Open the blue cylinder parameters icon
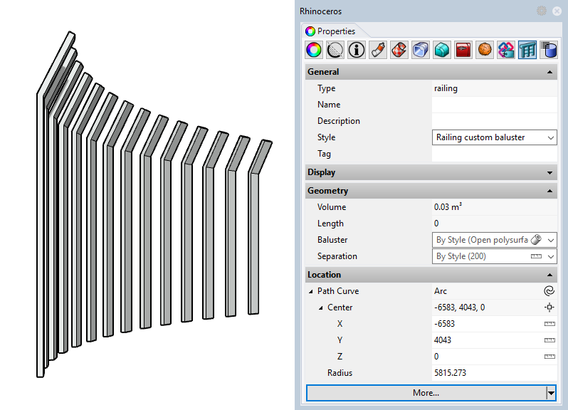Viewport: 568px width, 410px height. pyautogui.click(x=549, y=50)
